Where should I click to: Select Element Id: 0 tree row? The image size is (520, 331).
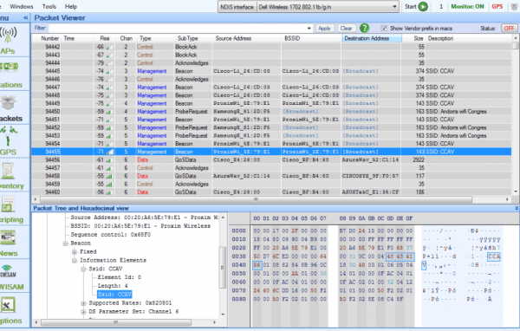(119, 277)
